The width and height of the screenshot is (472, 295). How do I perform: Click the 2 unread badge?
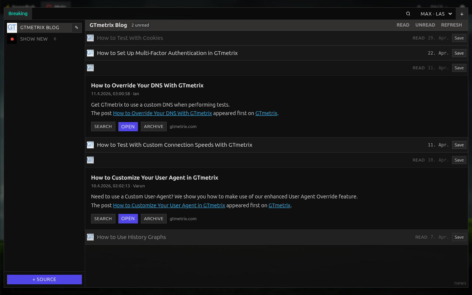[x=140, y=25]
